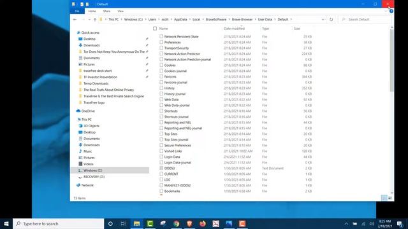
Task: Expand chevron after BraveSoftware in address bar
Action: [x=229, y=20]
